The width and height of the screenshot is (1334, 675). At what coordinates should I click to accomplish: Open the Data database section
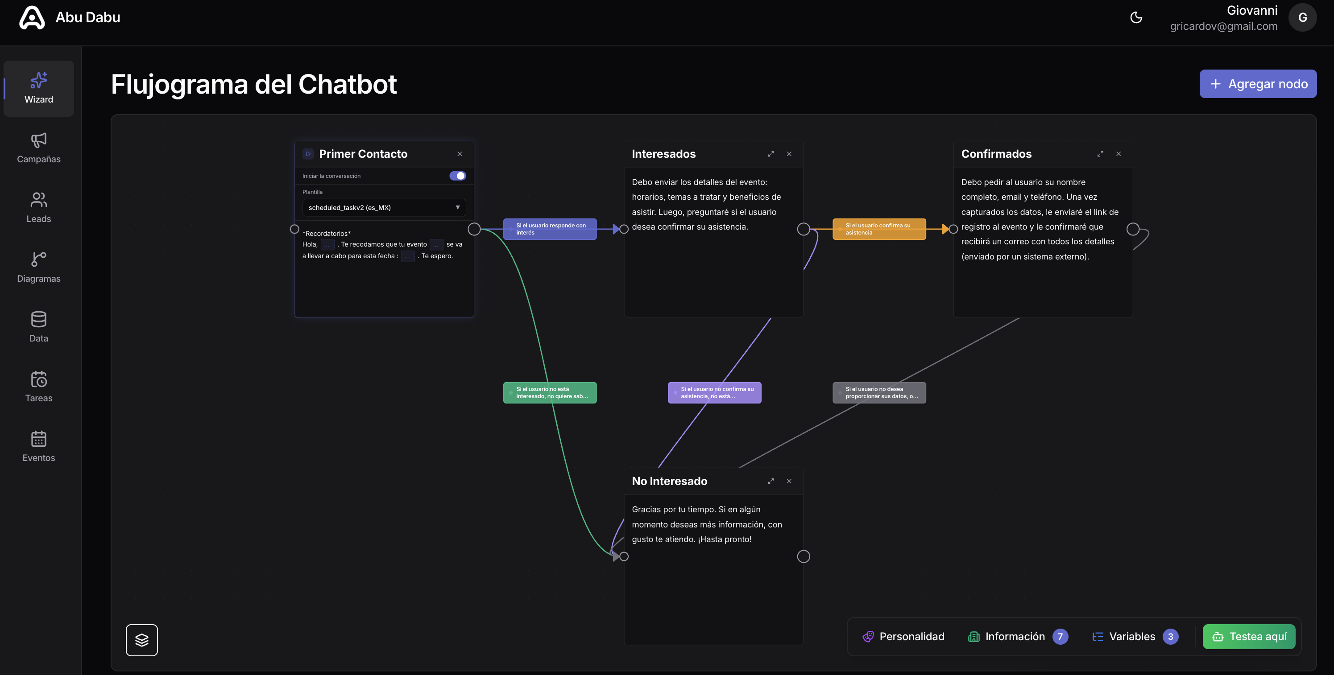39,327
